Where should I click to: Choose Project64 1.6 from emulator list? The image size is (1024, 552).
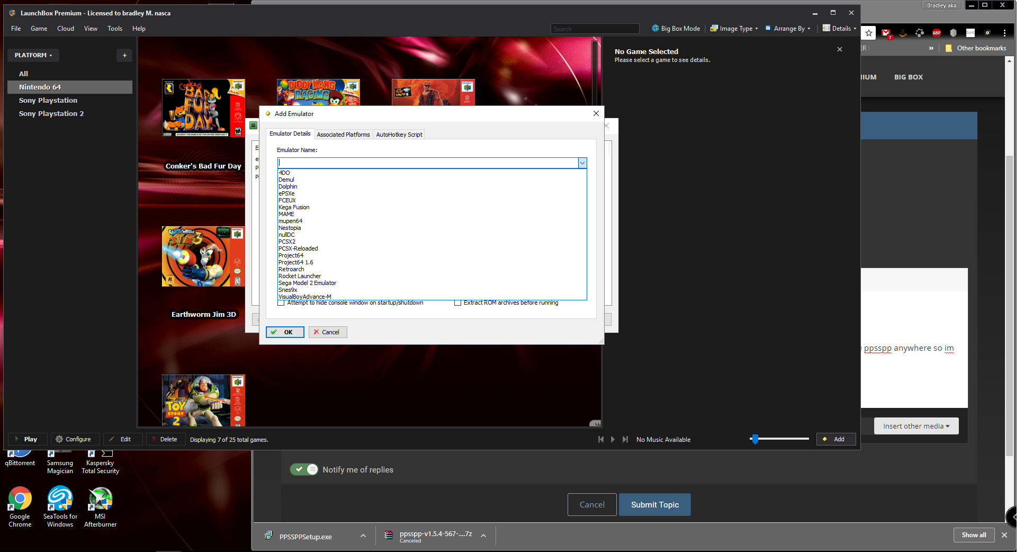pyautogui.click(x=432, y=262)
